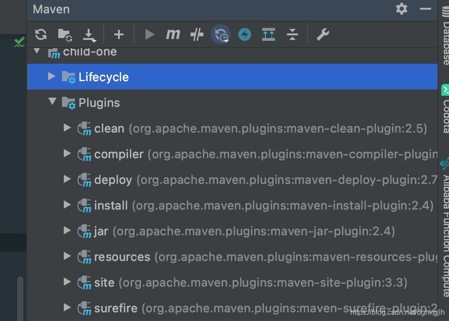Add Maven project with plus icon

pyautogui.click(x=118, y=34)
